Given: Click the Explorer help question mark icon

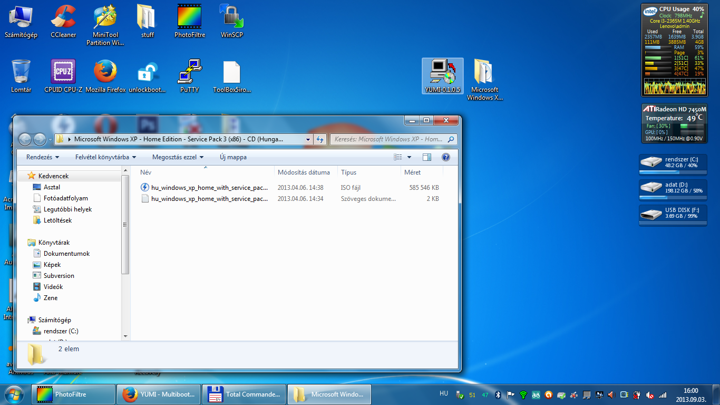Looking at the screenshot, I should (445, 157).
